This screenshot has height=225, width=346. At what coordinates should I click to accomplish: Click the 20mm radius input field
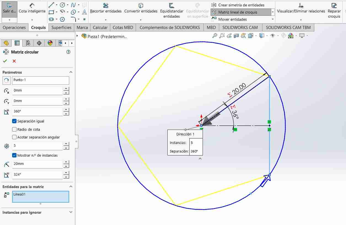(37, 164)
